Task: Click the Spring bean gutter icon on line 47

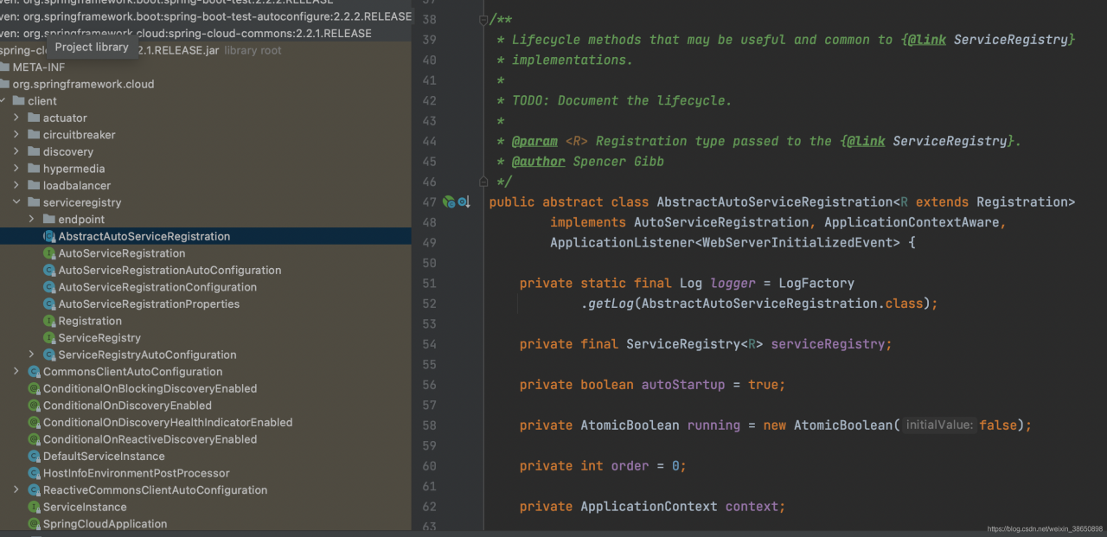Action: [449, 202]
